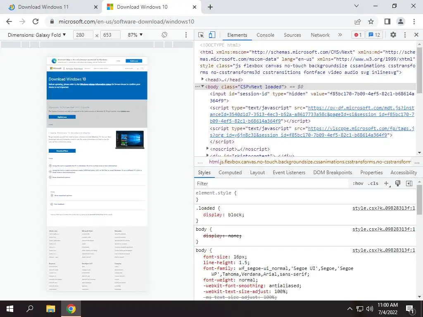Screen dimensions: 423x317
Task: Expand the noscript element node
Action: coord(207,149)
